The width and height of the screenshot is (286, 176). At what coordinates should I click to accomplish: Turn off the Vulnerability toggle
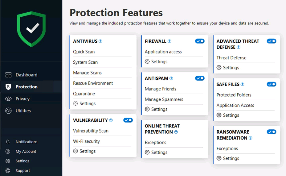click(128, 120)
